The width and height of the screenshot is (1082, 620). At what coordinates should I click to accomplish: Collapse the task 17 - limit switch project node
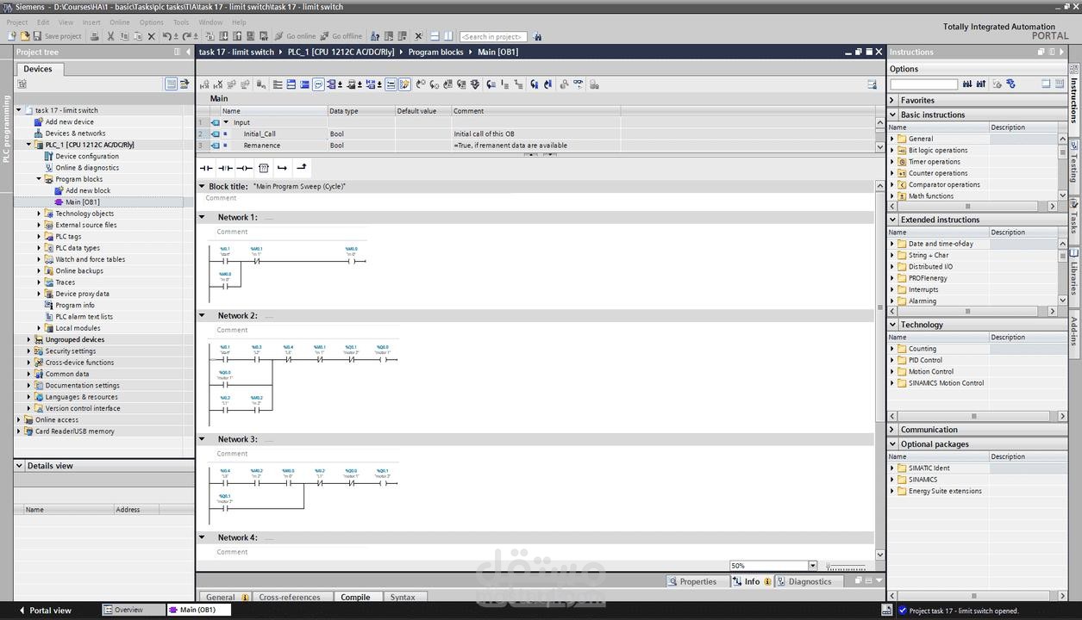19,110
